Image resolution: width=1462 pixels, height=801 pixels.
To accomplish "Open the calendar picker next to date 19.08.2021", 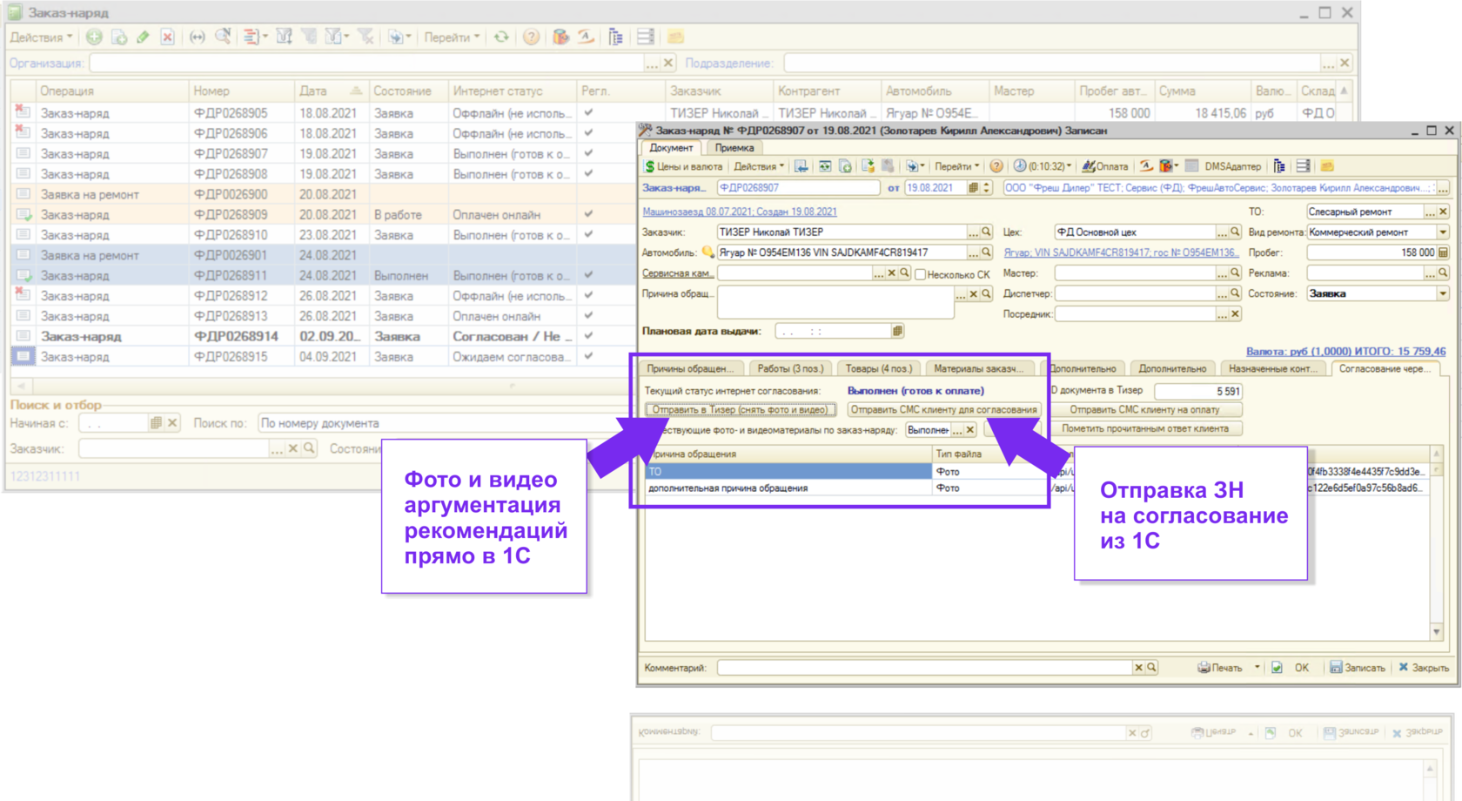I will (x=974, y=188).
